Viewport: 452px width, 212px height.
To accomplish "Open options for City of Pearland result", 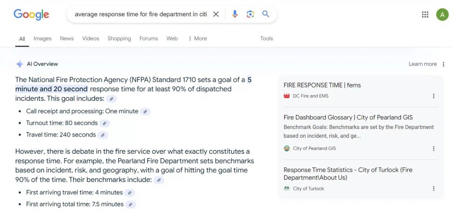I will (x=433, y=148).
